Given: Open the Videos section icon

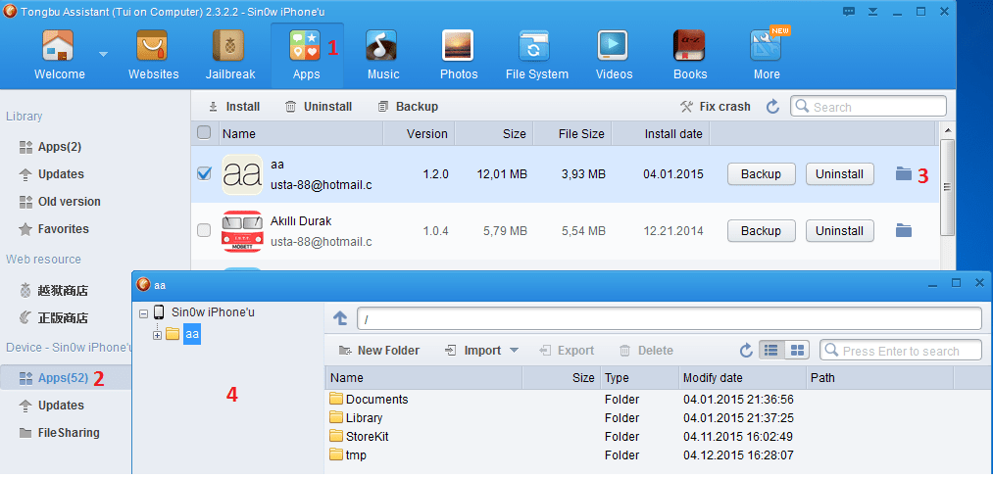Looking at the screenshot, I should click(x=614, y=46).
